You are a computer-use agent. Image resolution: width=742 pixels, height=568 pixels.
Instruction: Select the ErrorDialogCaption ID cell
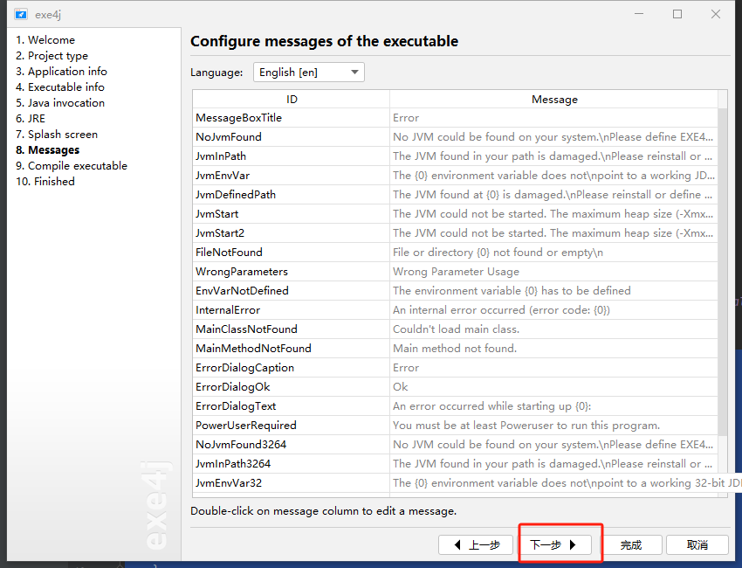[291, 368]
